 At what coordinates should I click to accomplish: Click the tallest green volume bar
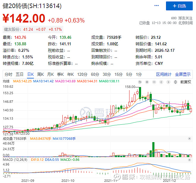153,150
